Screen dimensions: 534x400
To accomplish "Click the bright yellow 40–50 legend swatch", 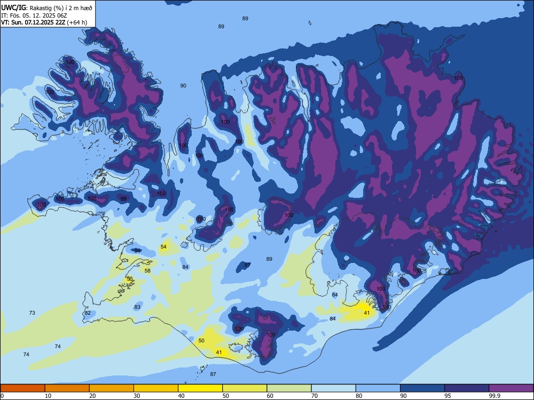I will click(200, 388).
